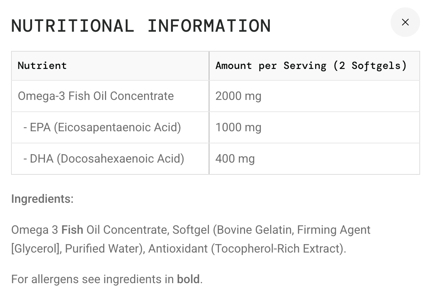Click the 2000 mg value cell

click(x=238, y=96)
